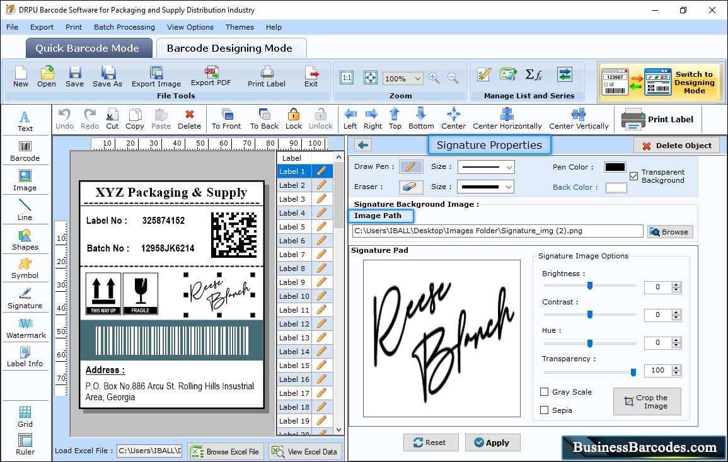728x462 pixels.
Task: Click the Hue slider handle
Action: [x=589, y=344]
